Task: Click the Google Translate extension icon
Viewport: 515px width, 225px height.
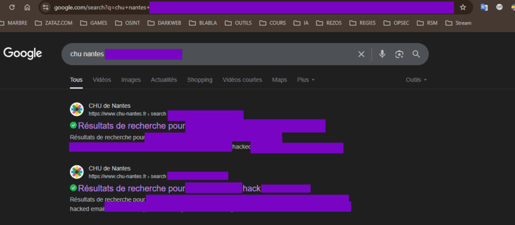Action: click(x=484, y=7)
